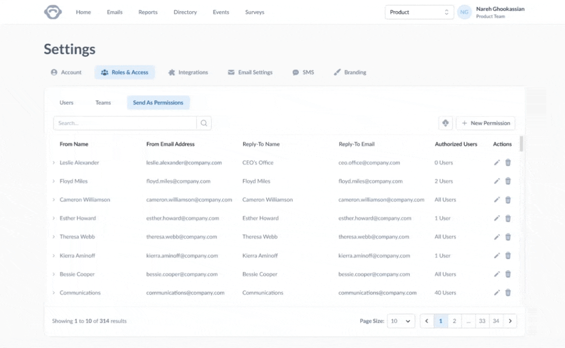The height and width of the screenshot is (348, 565).
Task: Click the search magnifier icon
Action: click(x=204, y=123)
